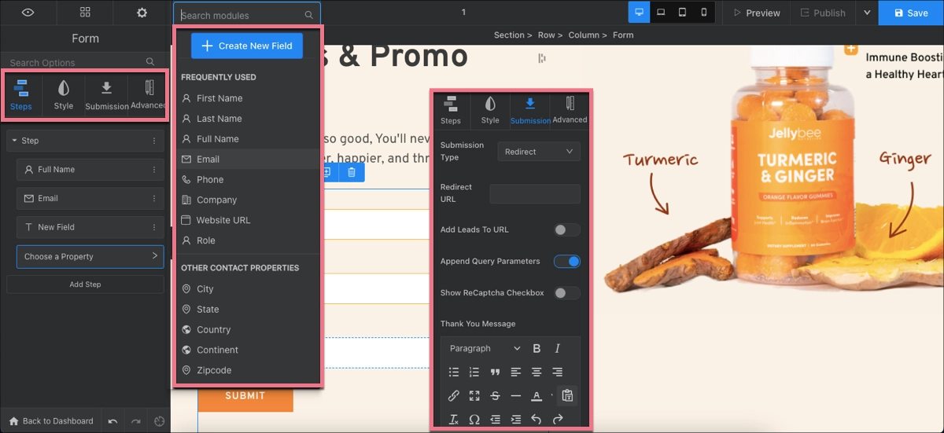Viewport: 944px width, 433px height.
Task: Open Submission Type Redirect dropdown
Action: (539, 152)
